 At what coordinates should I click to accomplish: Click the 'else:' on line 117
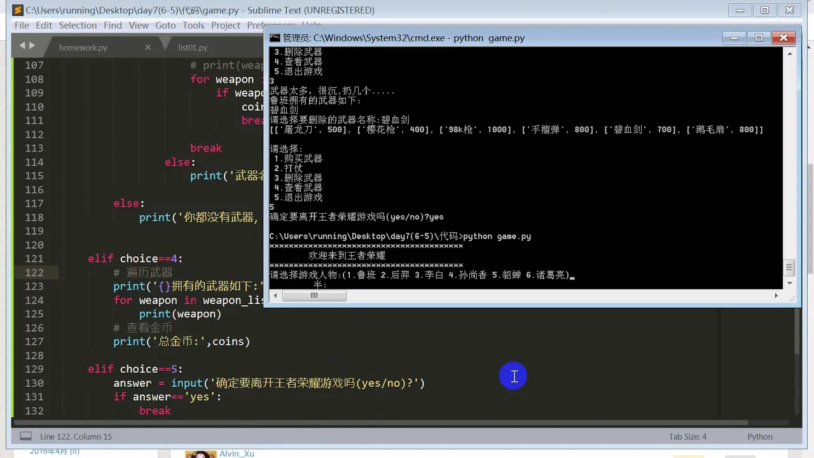[x=129, y=204]
